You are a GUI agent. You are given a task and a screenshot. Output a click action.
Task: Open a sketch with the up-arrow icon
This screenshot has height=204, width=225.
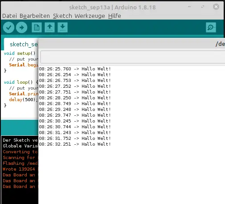[49, 28]
